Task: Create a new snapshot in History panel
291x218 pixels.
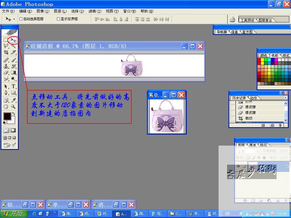Action: pyautogui.click(x=272, y=125)
